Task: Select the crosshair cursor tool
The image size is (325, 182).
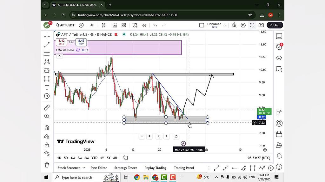Action: click(x=47, y=36)
